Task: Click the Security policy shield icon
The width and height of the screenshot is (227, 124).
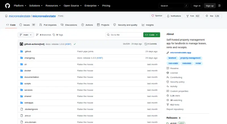Action: click(168, 82)
